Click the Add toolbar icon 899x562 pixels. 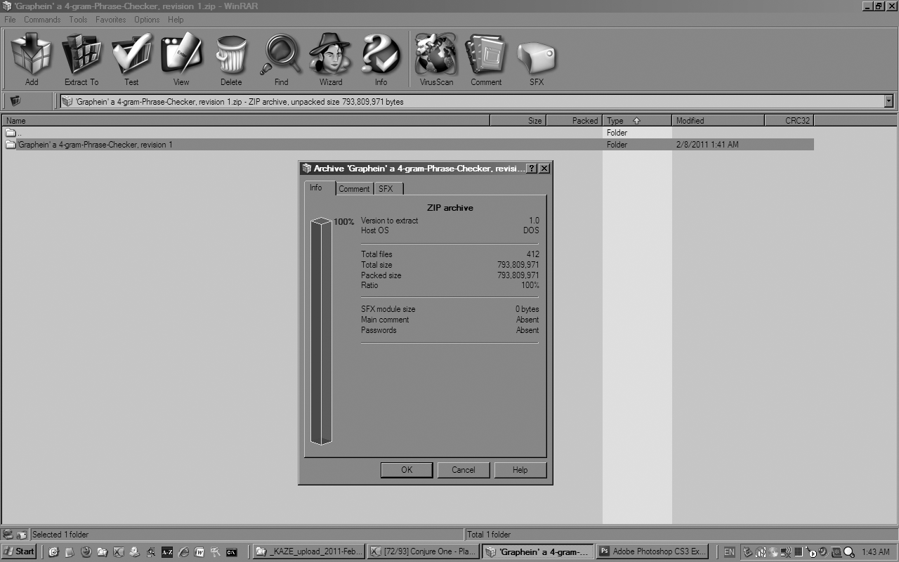[x=32, y=60]
